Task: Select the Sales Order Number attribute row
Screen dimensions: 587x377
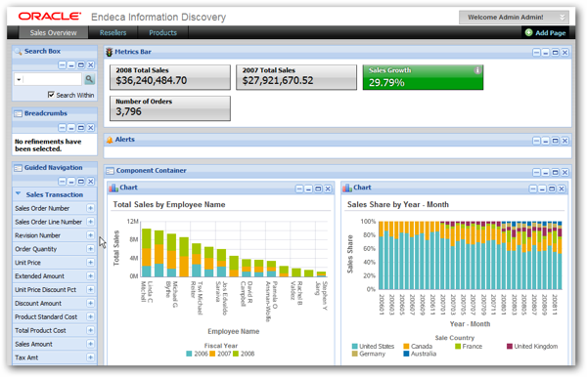Action: point(54,208)
